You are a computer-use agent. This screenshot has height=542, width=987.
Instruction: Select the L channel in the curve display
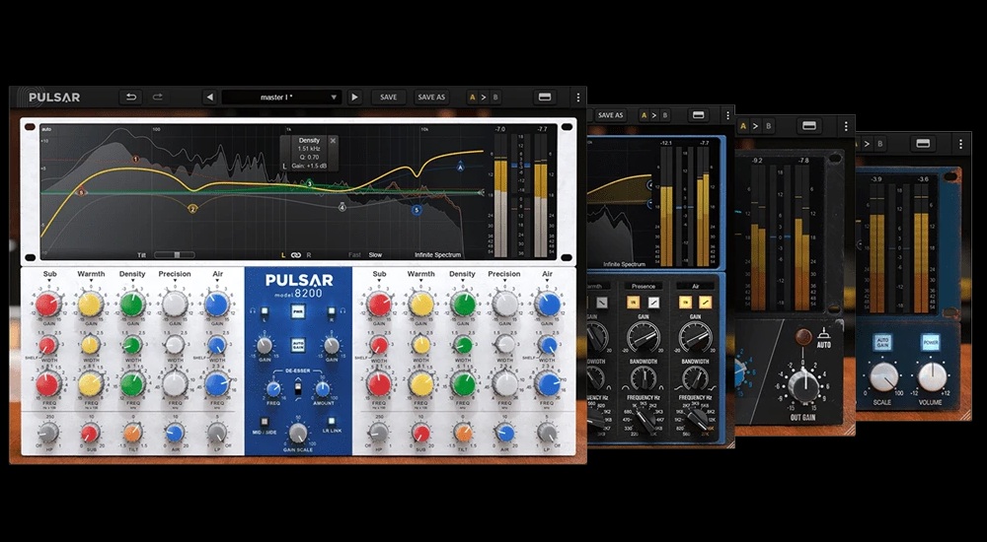point(283,254)
